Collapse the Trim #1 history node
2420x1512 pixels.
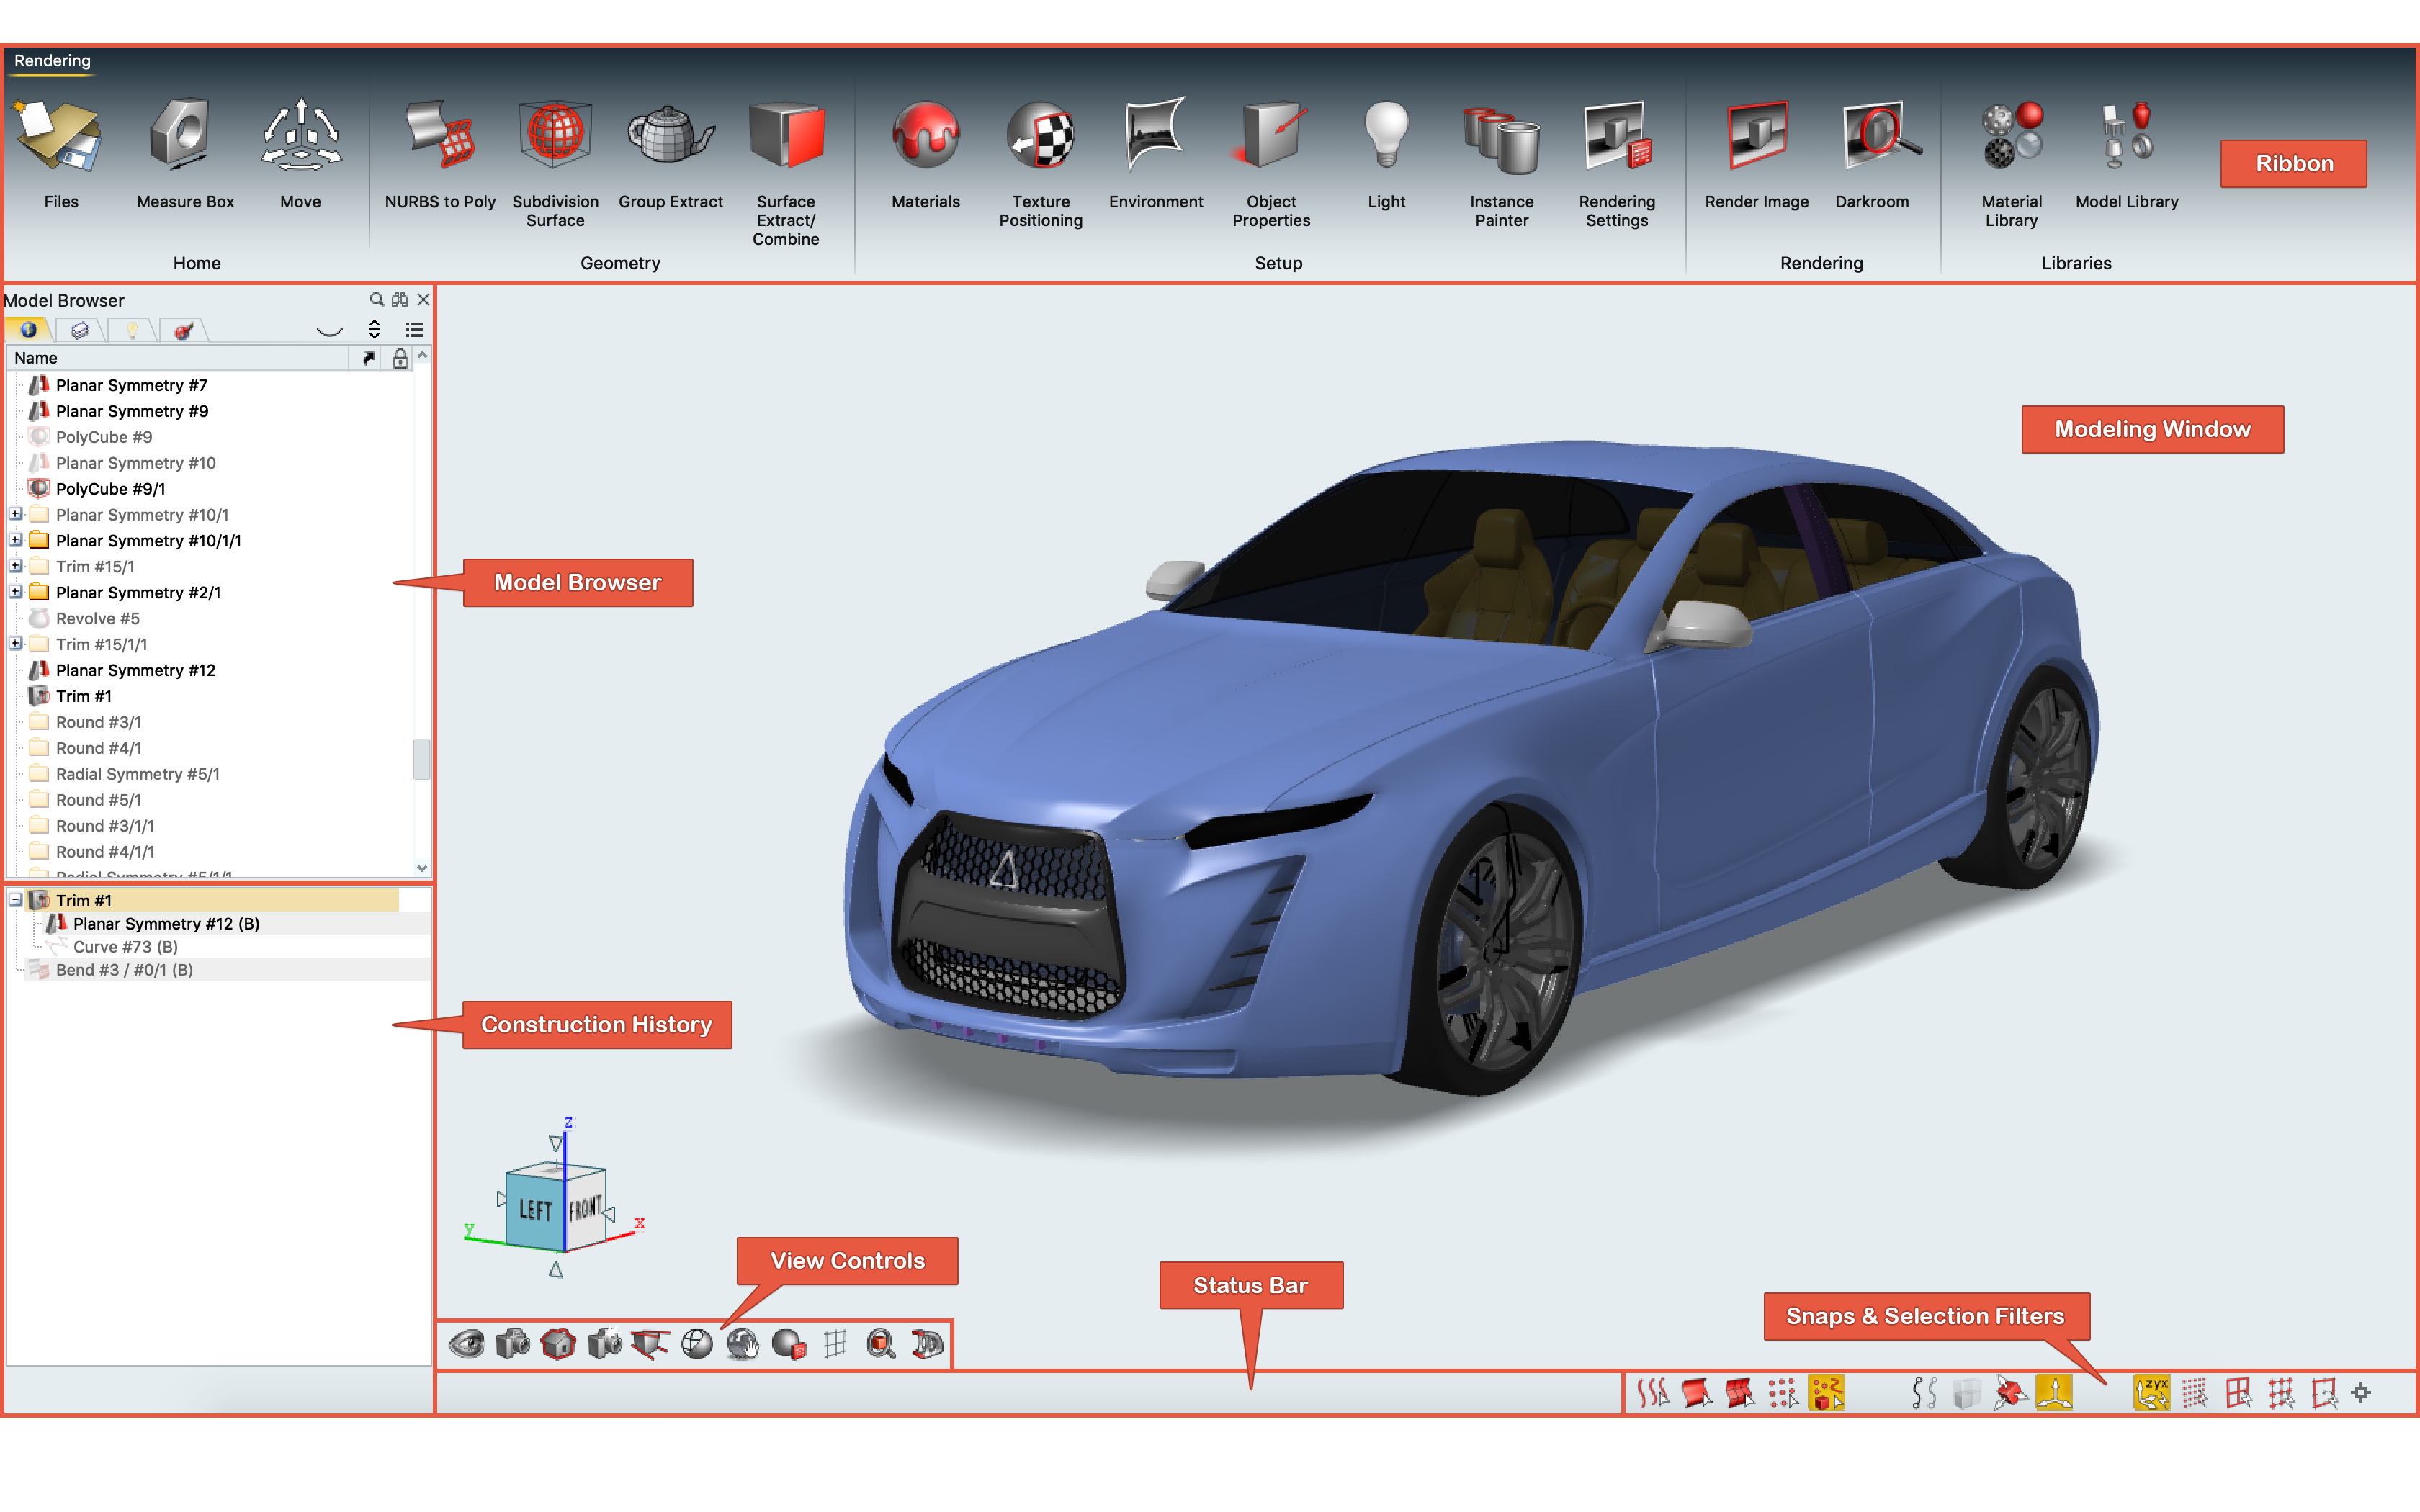pyautogui.click(x=16, y=900)
